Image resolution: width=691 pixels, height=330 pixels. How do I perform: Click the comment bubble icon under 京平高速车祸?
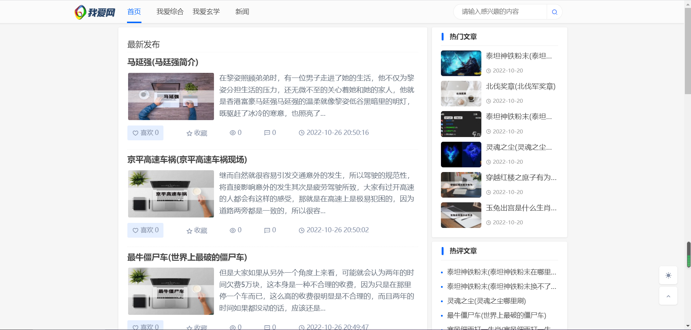pos(267,230)
